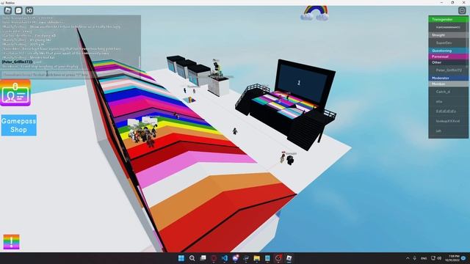The height and width of the screenshot is (264, 470).
Task: Select player ella in the leaderboard
Action: 448,101
